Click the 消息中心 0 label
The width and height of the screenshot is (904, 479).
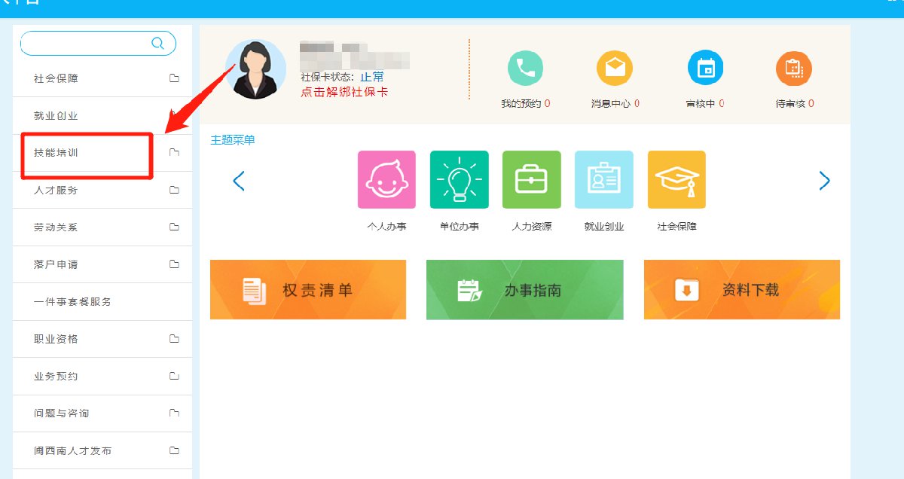coord(615,104)
